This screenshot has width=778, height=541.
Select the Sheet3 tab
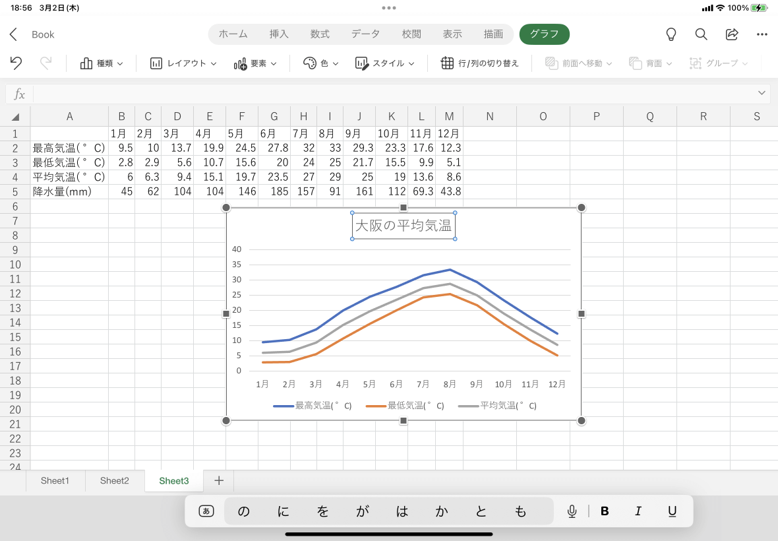[x=174, y=480]
